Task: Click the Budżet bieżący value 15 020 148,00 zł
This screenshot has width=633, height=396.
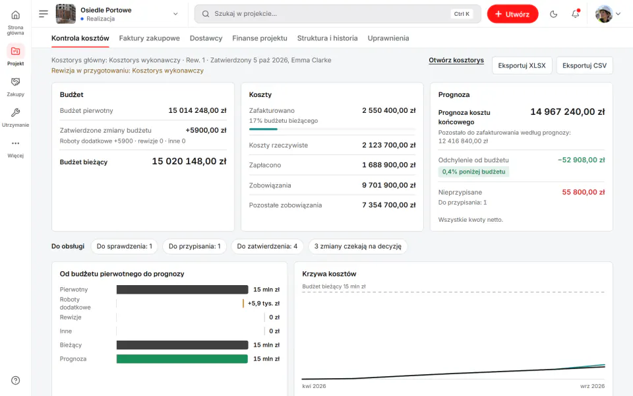Action: (189, 162)
